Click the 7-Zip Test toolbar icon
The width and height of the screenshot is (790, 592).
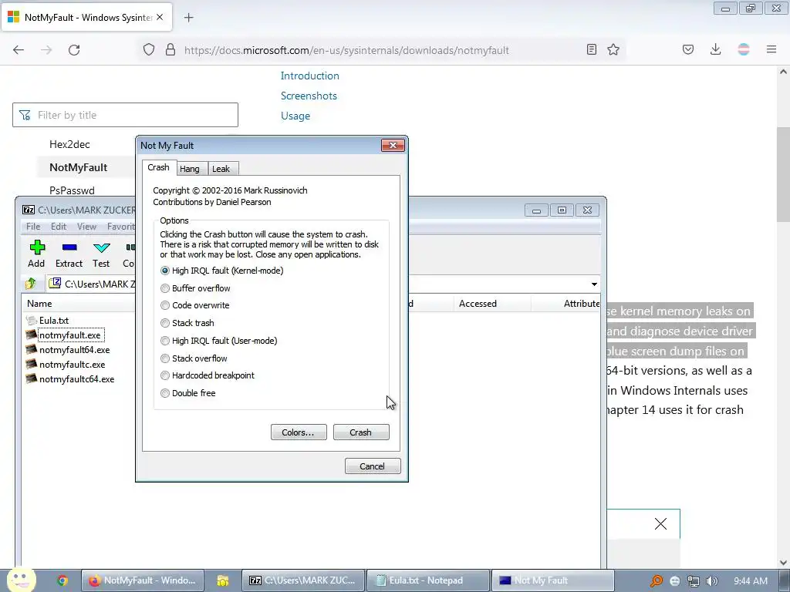coord(101,254)
